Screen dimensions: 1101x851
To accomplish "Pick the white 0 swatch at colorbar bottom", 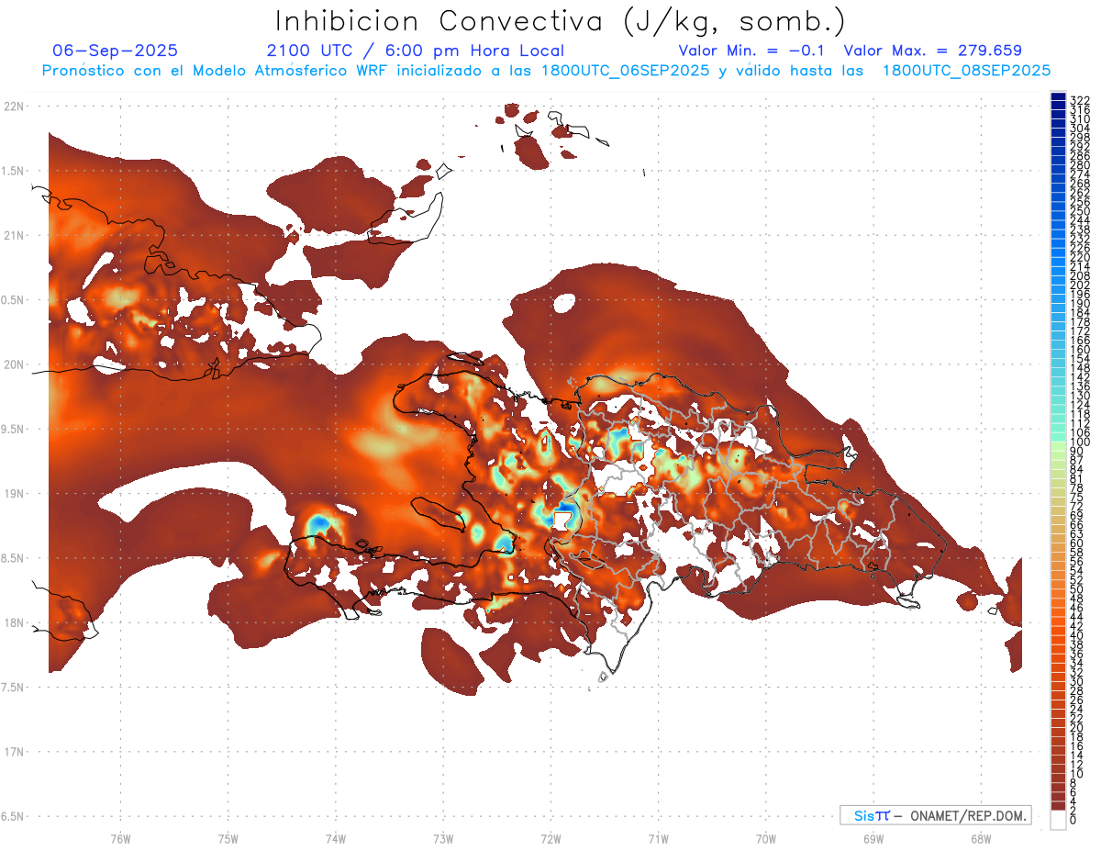I will (1058, 821).
